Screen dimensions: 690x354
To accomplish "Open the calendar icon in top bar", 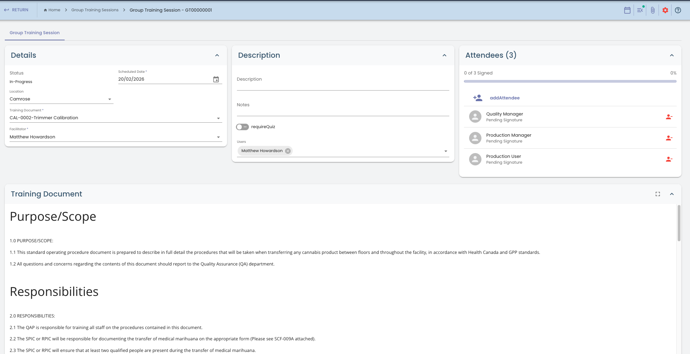I will (627, 10).
